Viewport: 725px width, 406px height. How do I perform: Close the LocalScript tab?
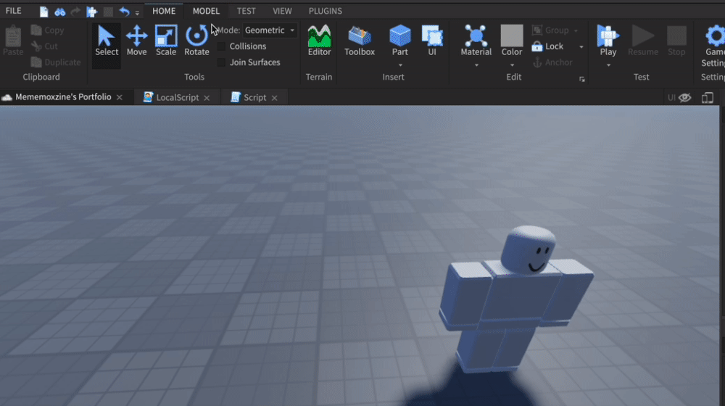pyautogui.click(x=207, y=98)
